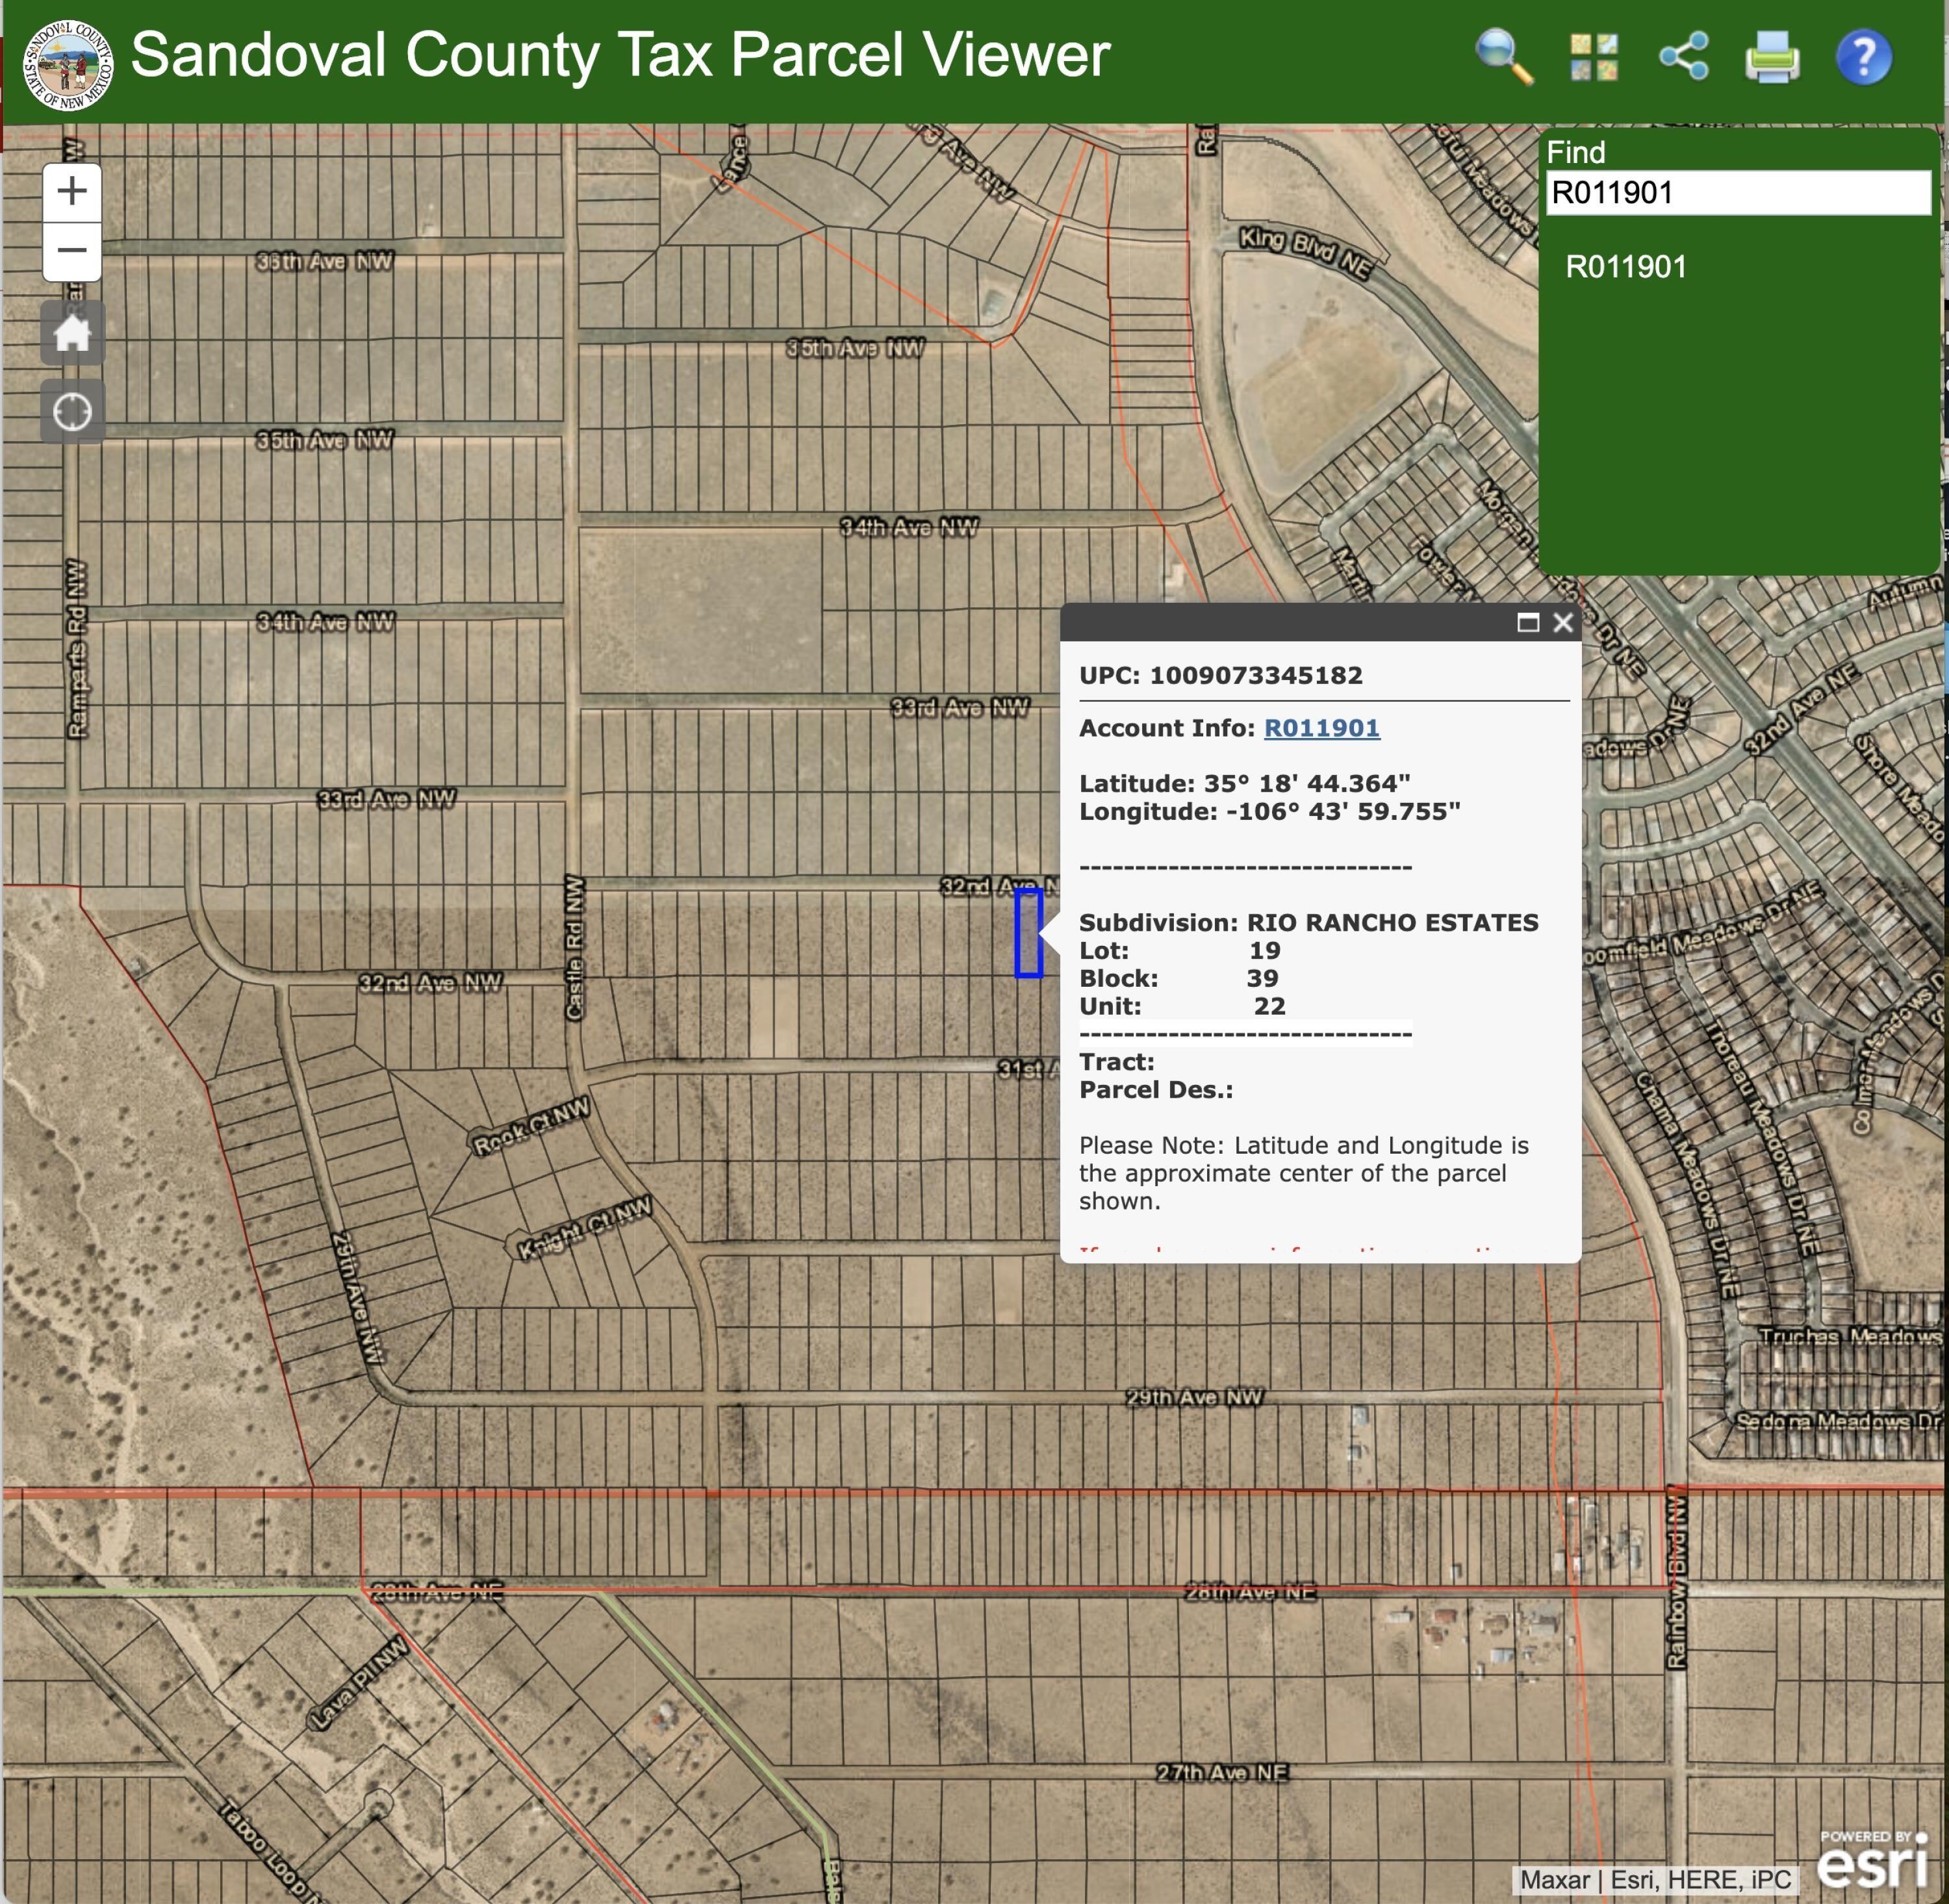The image size is (1949, 1904).
Task: Click Maxar Esri HERE attribution text
Action: point(1656,1880)
